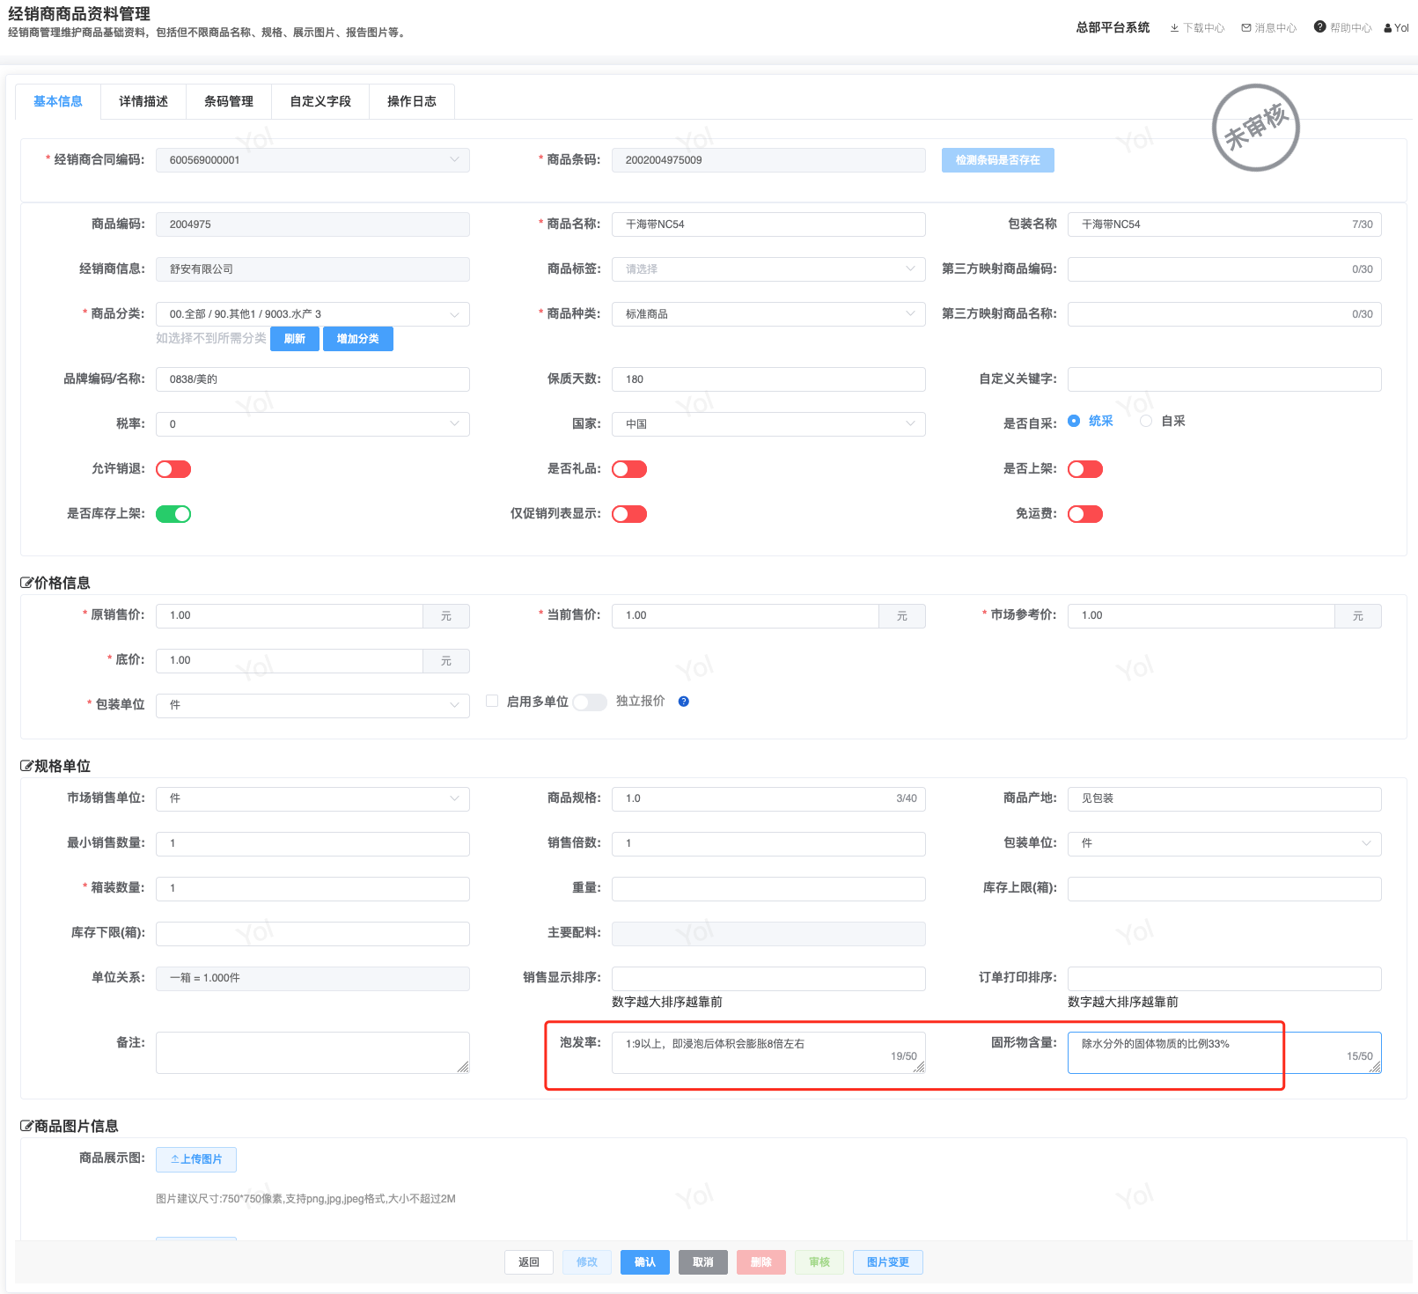1418x1294 pixels.
Task: Focus the 商品规格 input field
Action: click(x=768, y=798)
